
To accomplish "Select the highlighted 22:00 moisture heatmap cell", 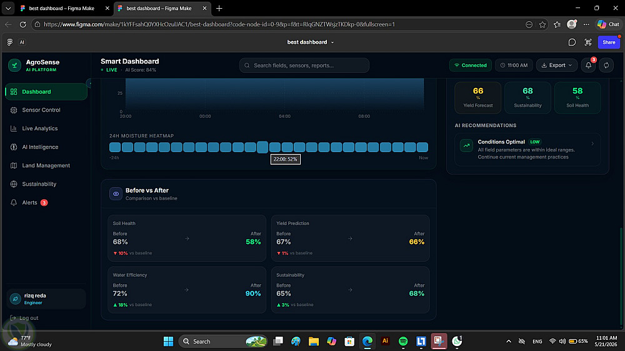I will click(262, 147).
